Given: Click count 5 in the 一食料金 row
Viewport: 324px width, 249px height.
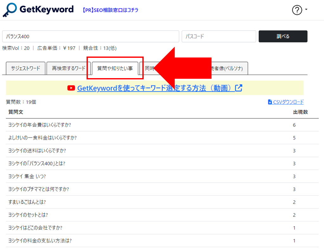Looking at the screenshot, I should coord(294,138).
